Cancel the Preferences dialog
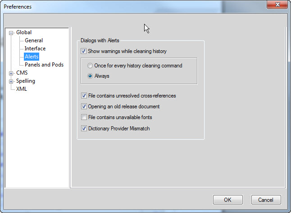This screenshot has width=291, height=213. point(266,200)
